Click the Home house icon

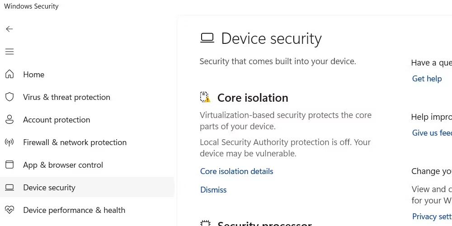[x=9, y=74]
